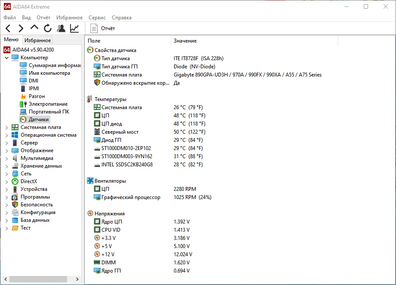Click the Электропитание battery icon
The height and width of the screenshot is (285, 396).
click(x=23, y=104)
